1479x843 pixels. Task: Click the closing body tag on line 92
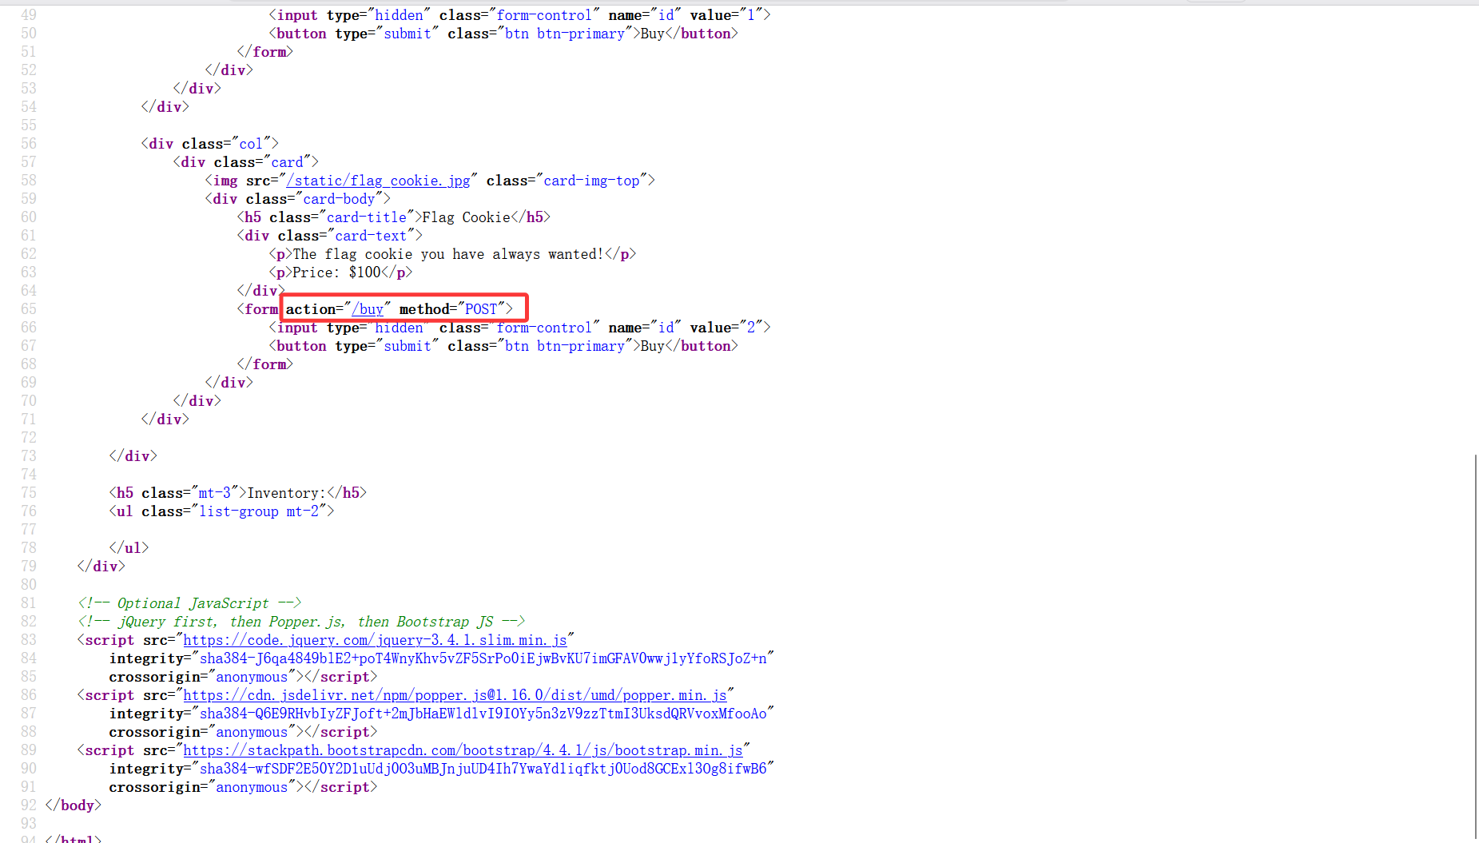click(74, 805)
